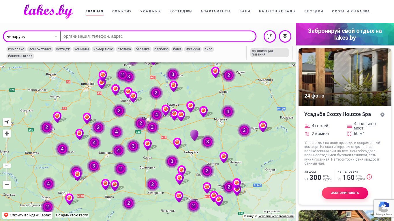
Task: Click the filter settings sliders icon
Action: 270,36
